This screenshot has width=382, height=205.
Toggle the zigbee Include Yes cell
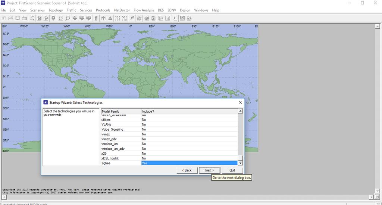point(189,163)
